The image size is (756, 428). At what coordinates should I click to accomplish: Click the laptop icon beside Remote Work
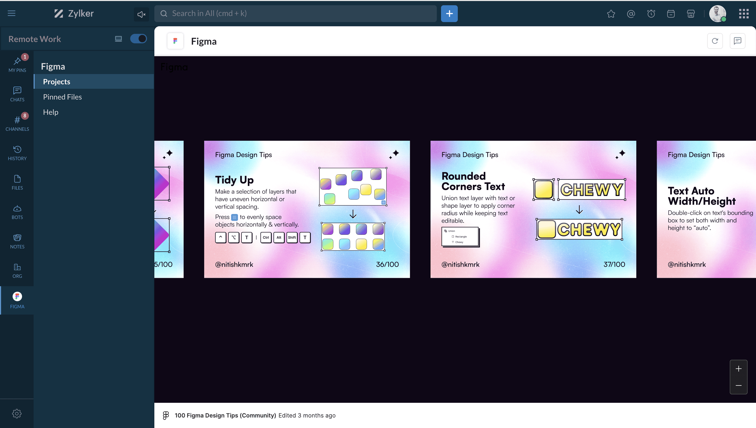(x=118, y=39)
